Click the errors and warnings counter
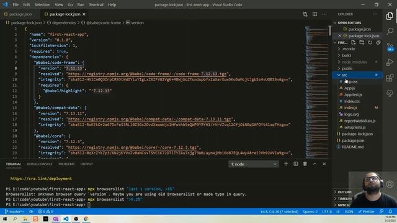This screenshot has width=397, height=223. point(45,211)
